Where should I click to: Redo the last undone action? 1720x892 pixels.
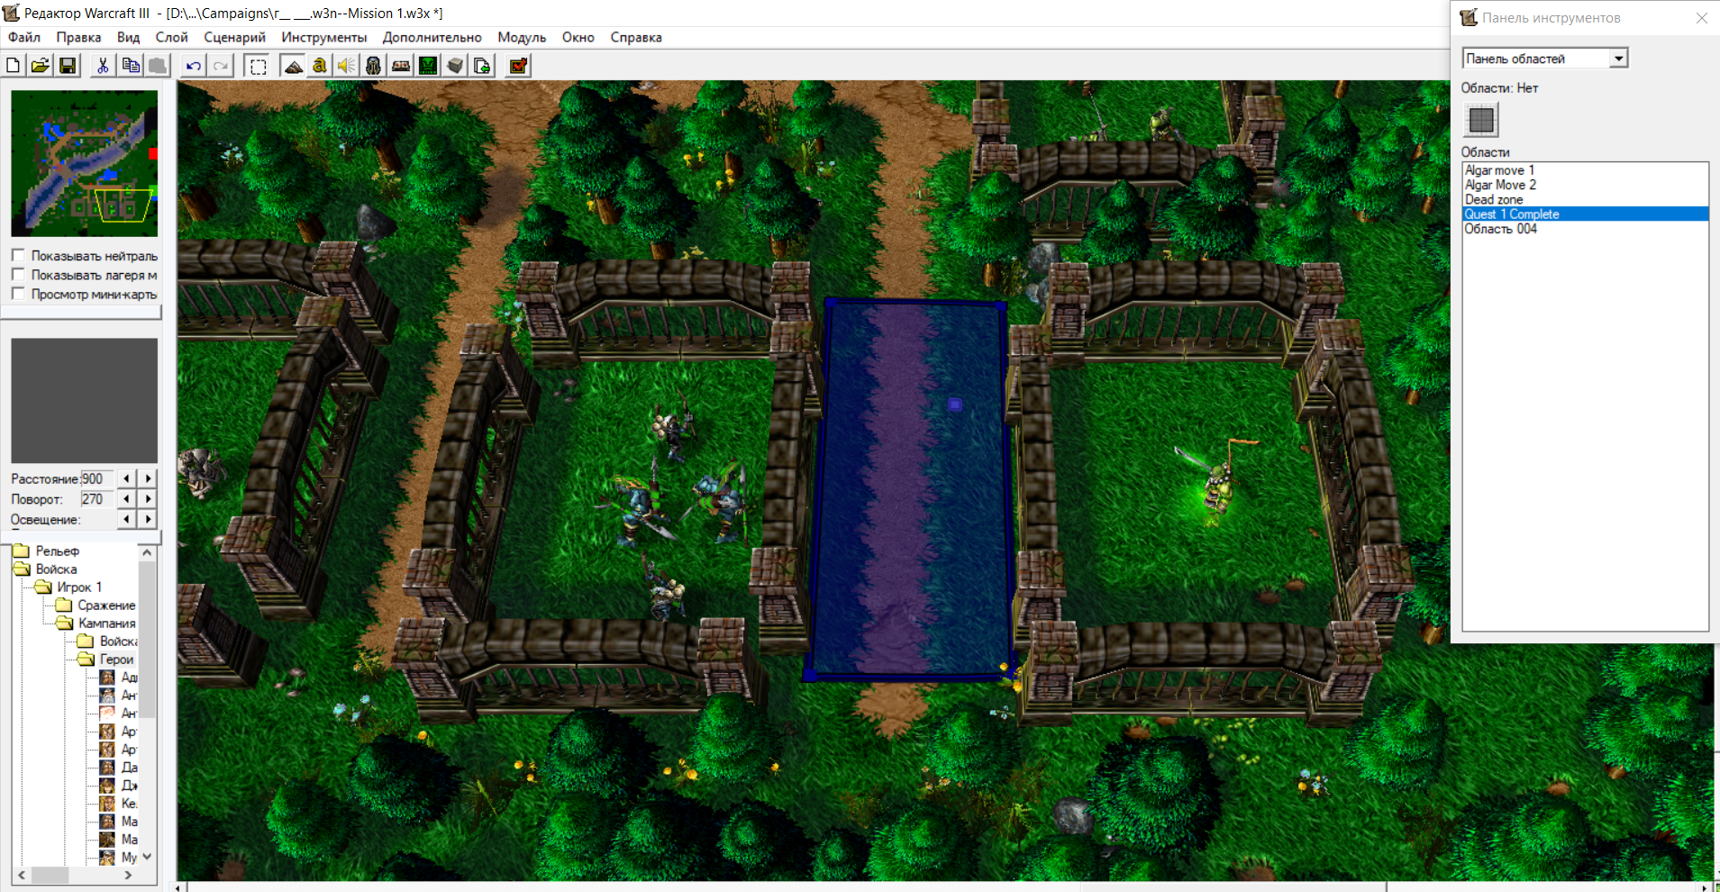[x=221, y=66]
